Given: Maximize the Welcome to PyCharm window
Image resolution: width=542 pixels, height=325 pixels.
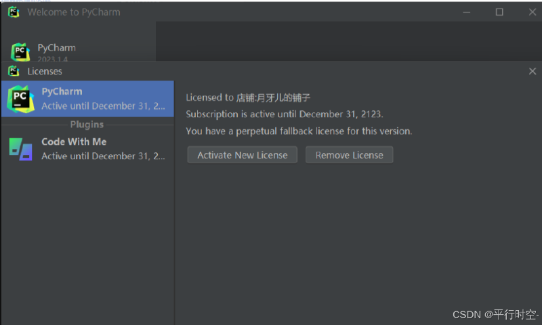Looking at the screenshot, I should tap(499, 12).
